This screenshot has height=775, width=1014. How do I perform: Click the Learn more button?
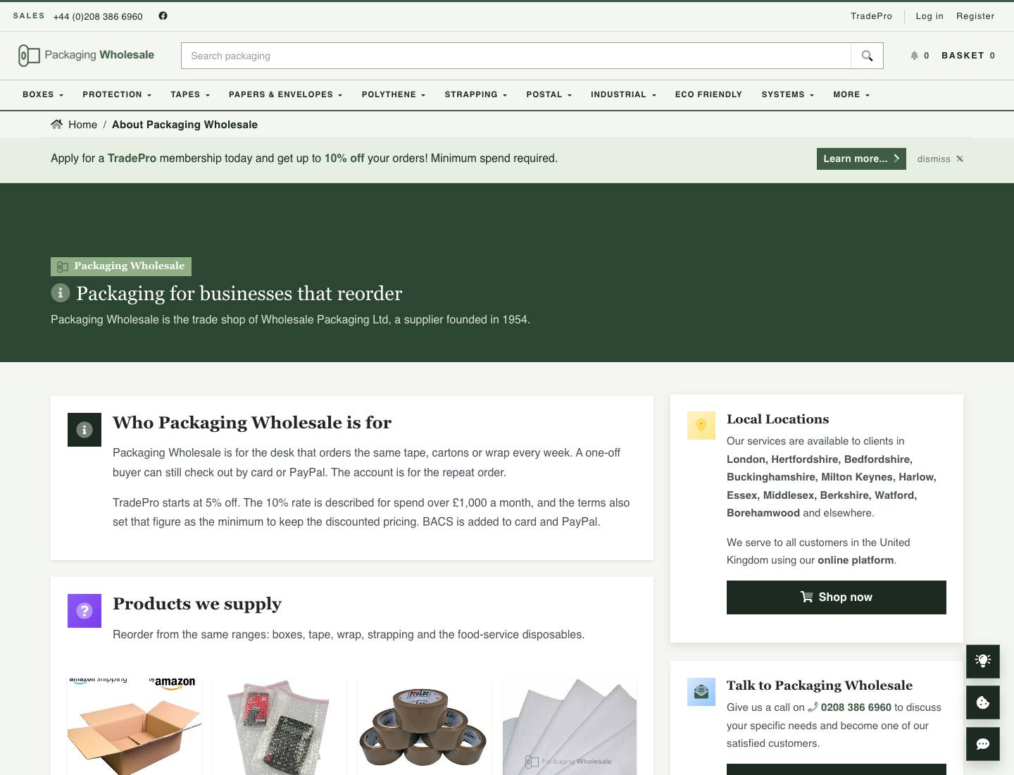coord(861,159)
